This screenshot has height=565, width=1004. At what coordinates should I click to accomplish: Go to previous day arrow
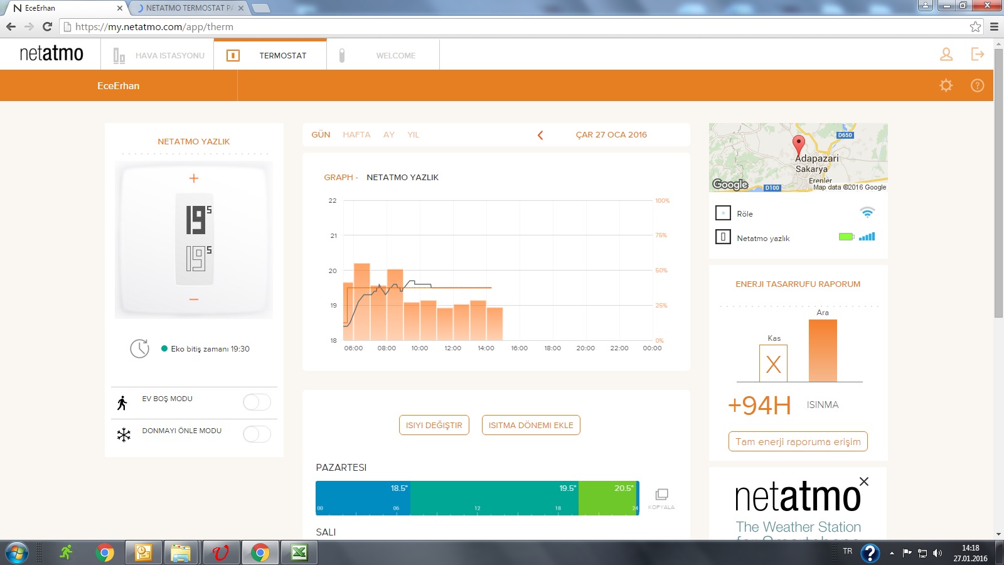(x=540, y=135)
